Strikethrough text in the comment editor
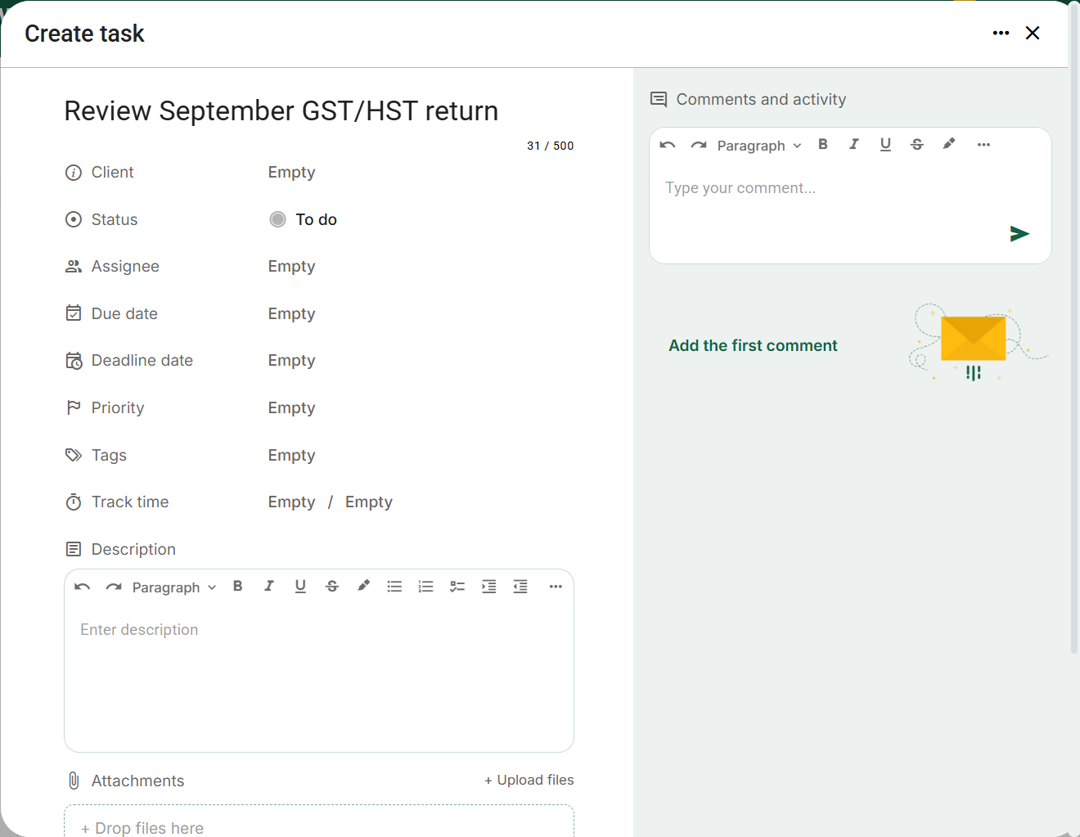 [917, 144]
